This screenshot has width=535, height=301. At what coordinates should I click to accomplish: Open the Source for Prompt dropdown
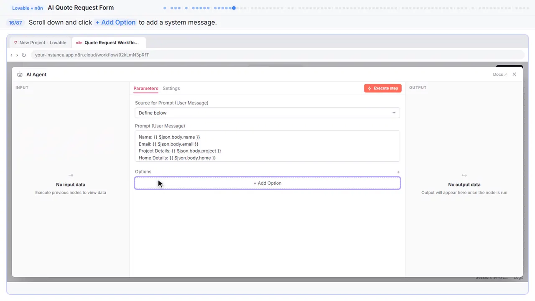pos(267,113)
